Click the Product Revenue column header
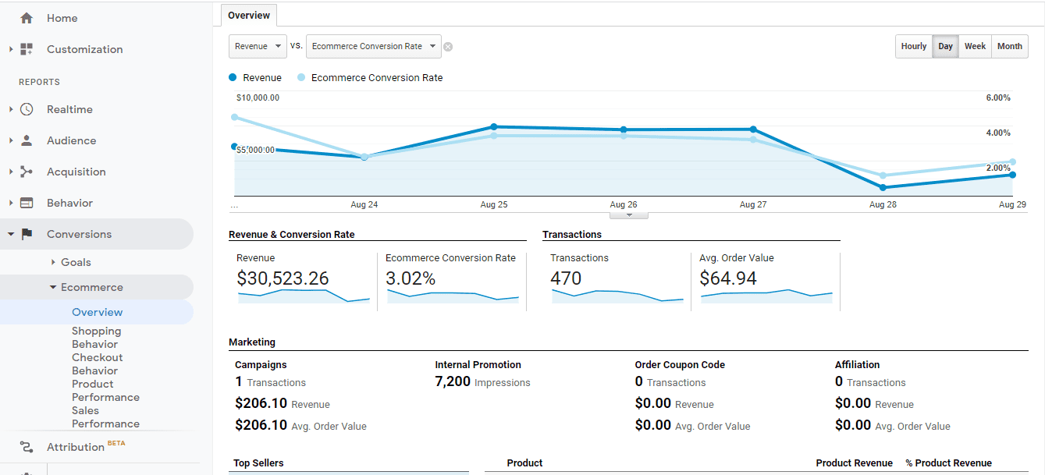Image resolution: width=1045 pixels, height=475 pixels. 854,463
